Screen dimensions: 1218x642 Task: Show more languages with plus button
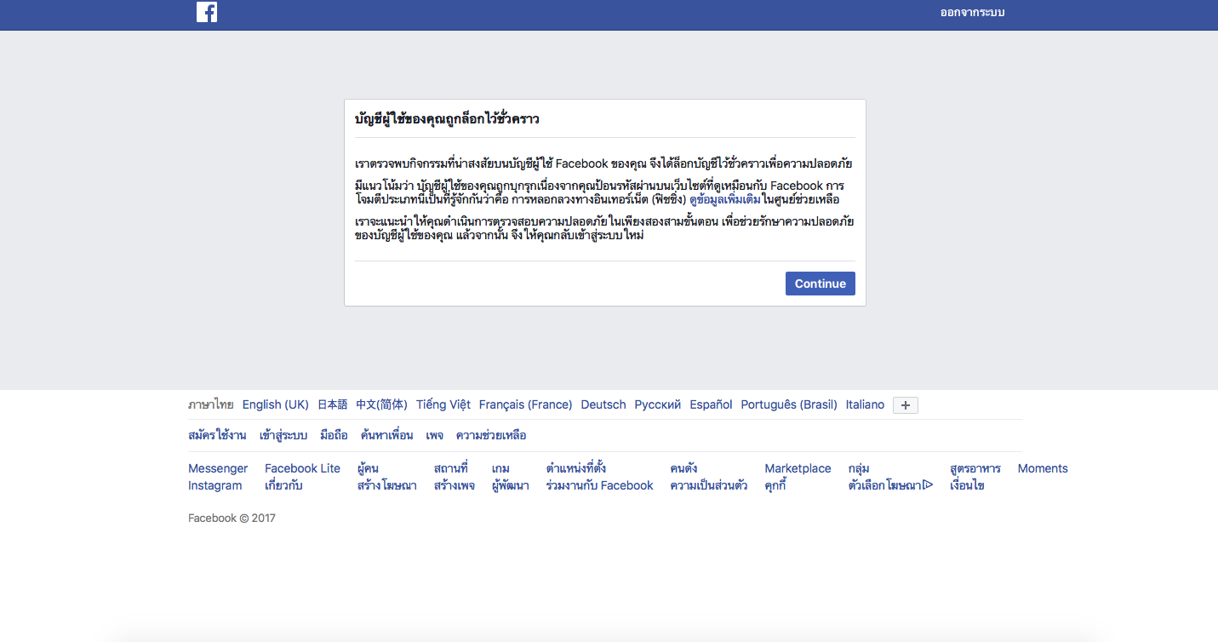906,405
